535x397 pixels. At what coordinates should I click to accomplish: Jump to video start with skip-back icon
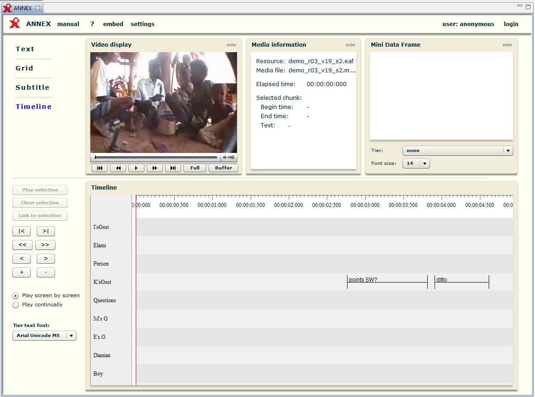(x=99, y=168)
